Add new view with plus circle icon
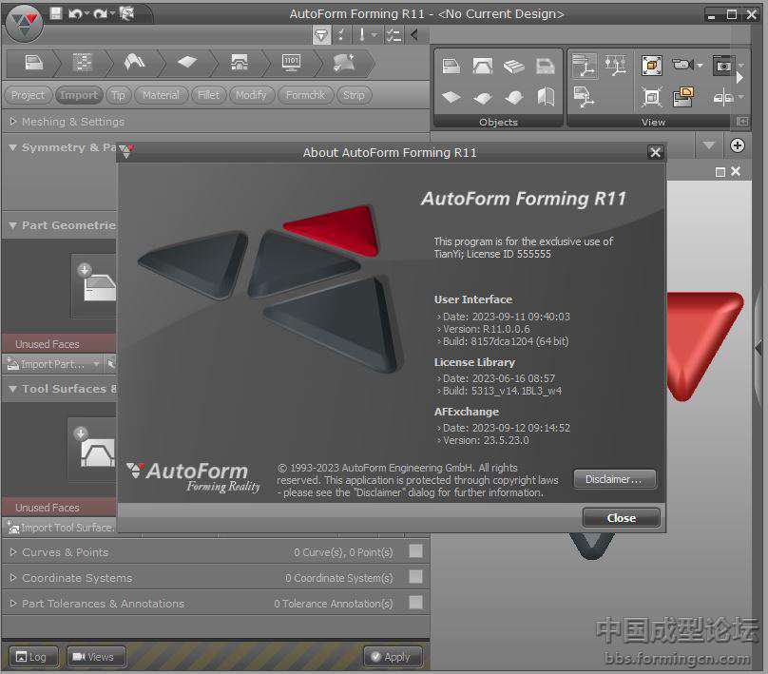 coord(738,145)
